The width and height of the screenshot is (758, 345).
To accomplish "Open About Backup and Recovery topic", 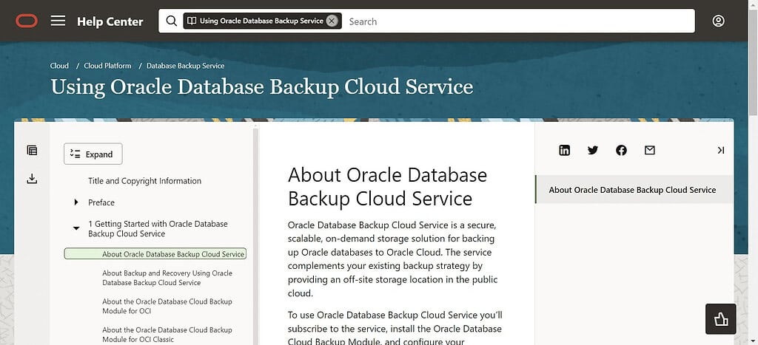I will tap(167, 278).
